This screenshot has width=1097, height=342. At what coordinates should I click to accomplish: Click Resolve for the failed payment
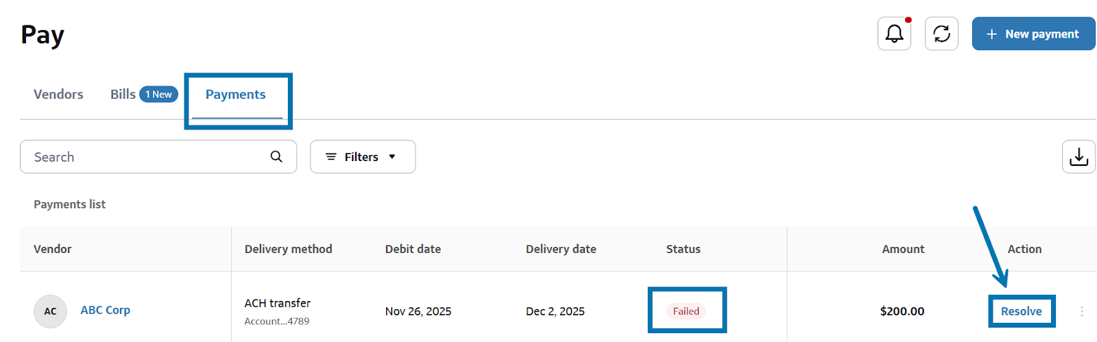click(1021, 311)
